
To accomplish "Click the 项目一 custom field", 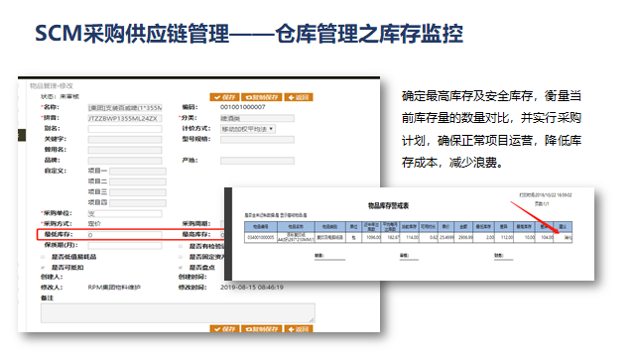I will click(x=138, y=172).
